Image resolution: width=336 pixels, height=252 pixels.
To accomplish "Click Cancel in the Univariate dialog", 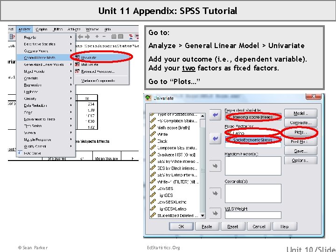I will pos(259,226).
